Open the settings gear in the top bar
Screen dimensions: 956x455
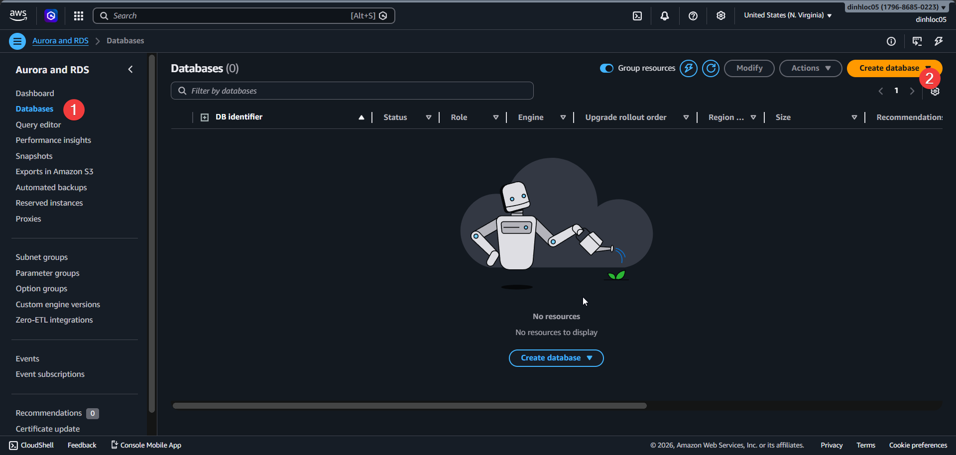721,16
